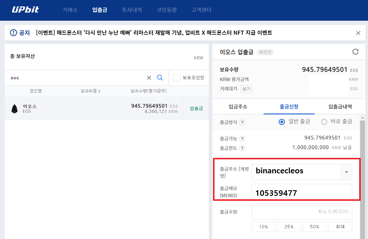
Task: Click the 메인넷 badge
Action: pyautogui.click(x=265, y=52)
